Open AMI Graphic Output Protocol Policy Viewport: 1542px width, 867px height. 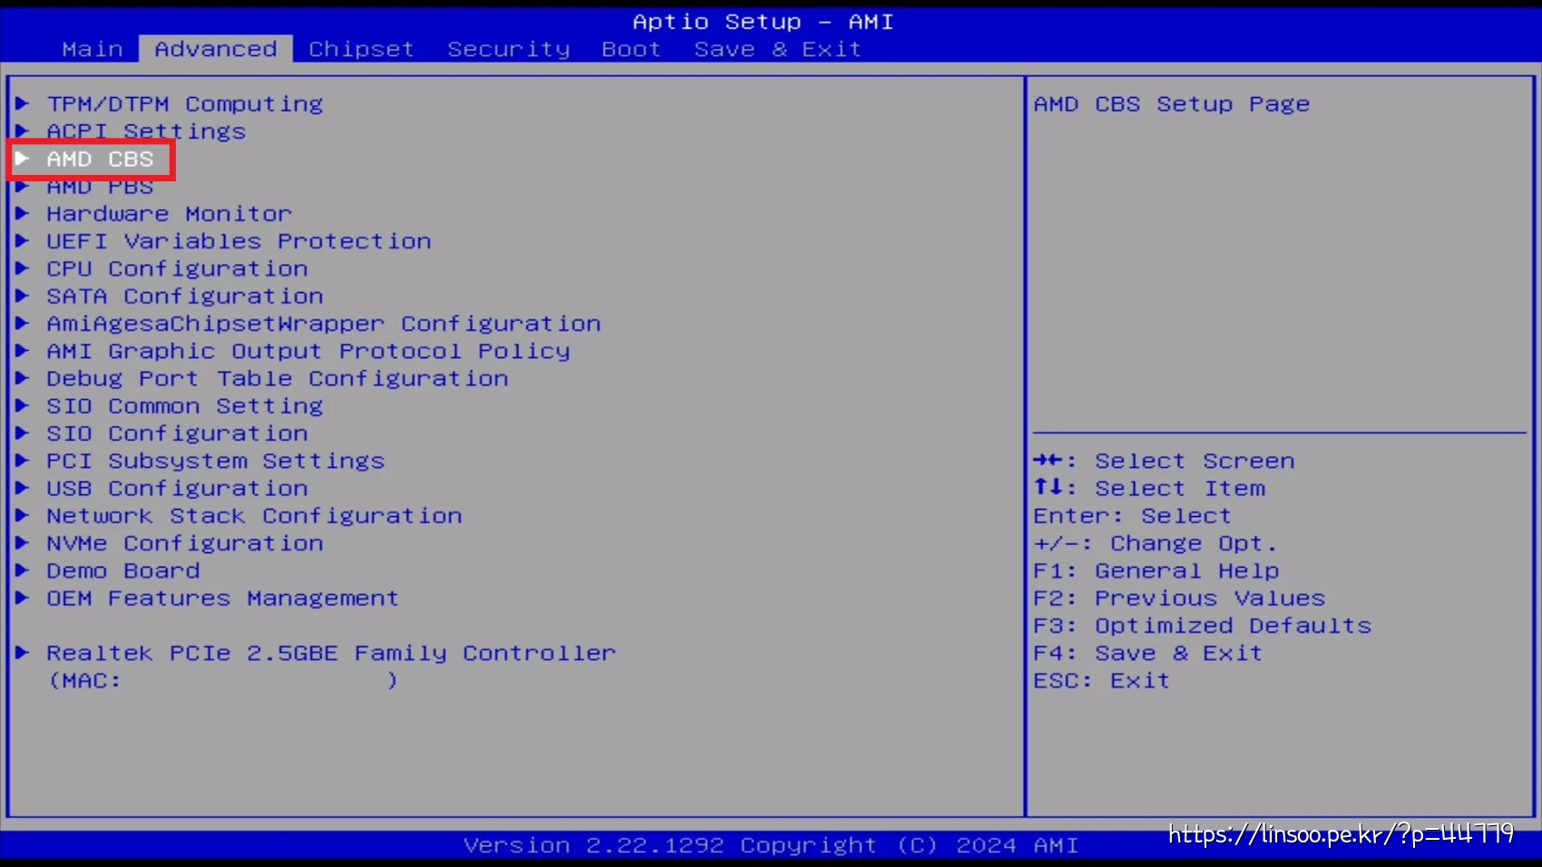tap(308, 351)
